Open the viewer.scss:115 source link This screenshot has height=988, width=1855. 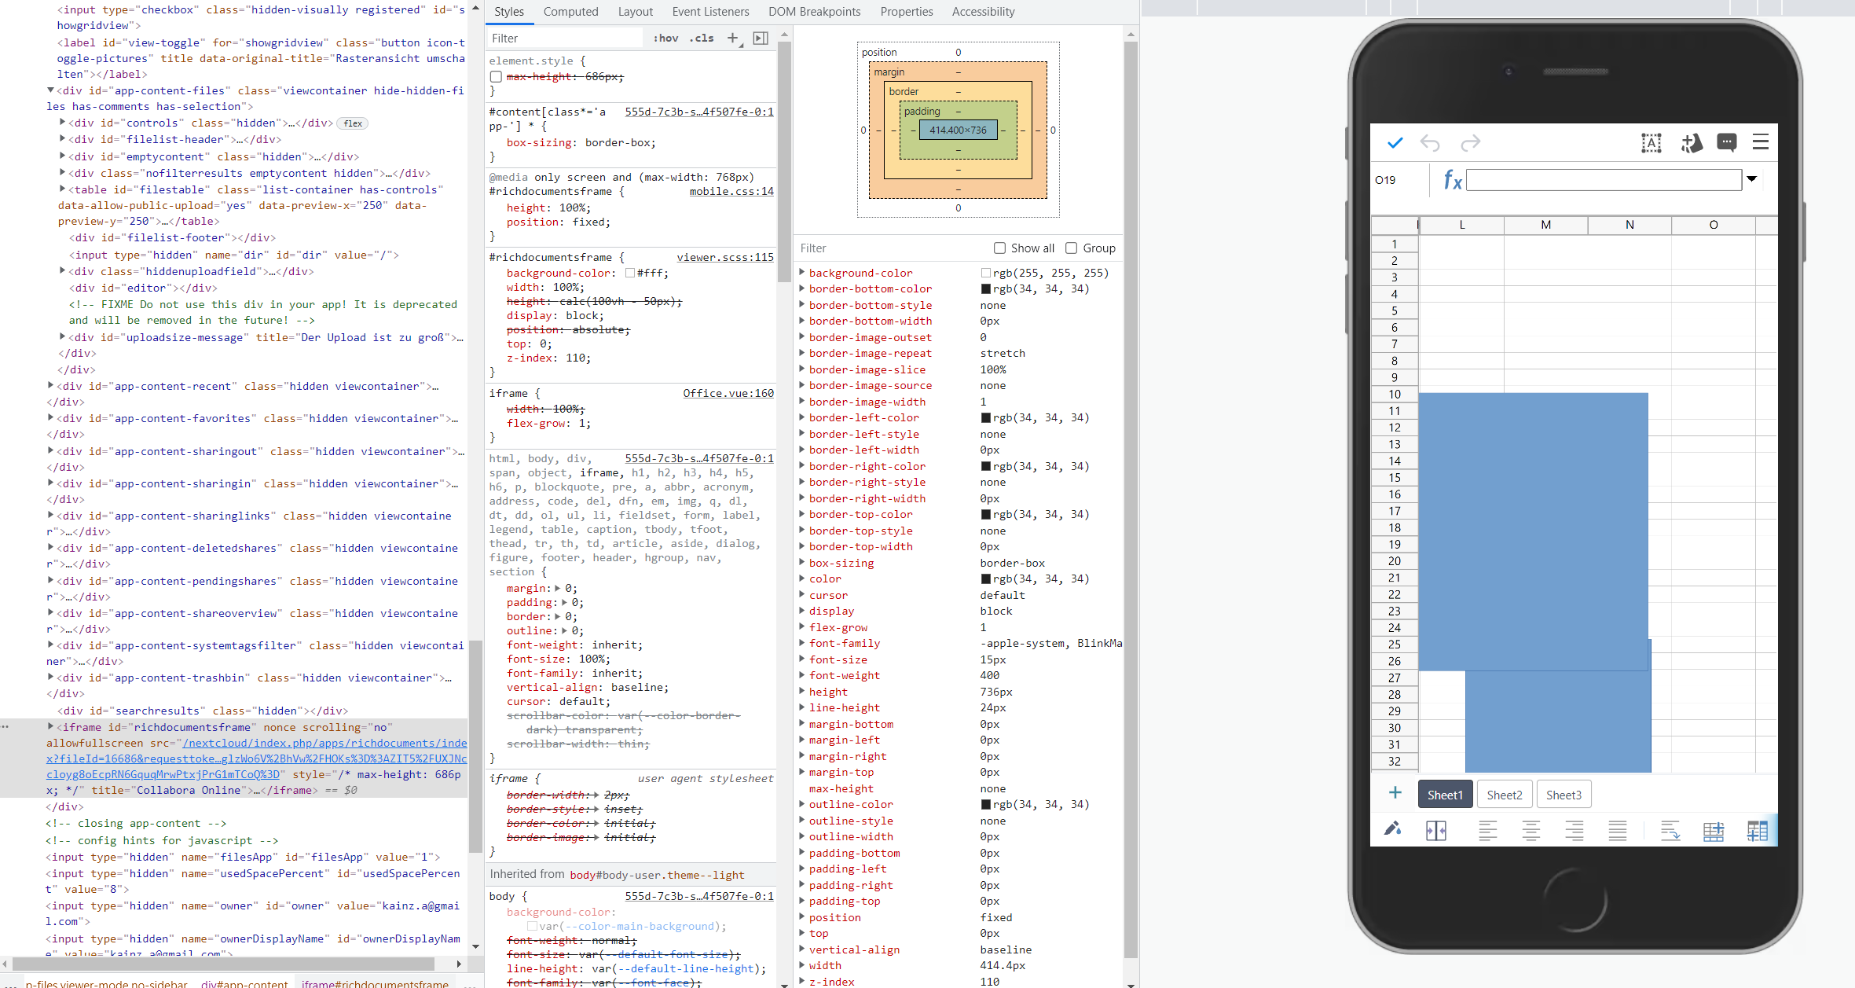click(x=725, y=257)
